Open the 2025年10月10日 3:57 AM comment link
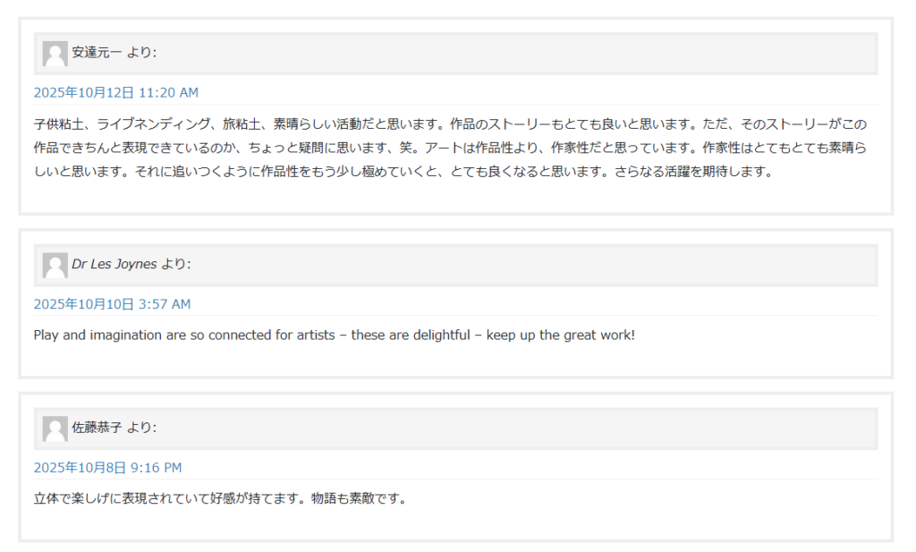This screenshot has height=552, width=916. [112, 304]
